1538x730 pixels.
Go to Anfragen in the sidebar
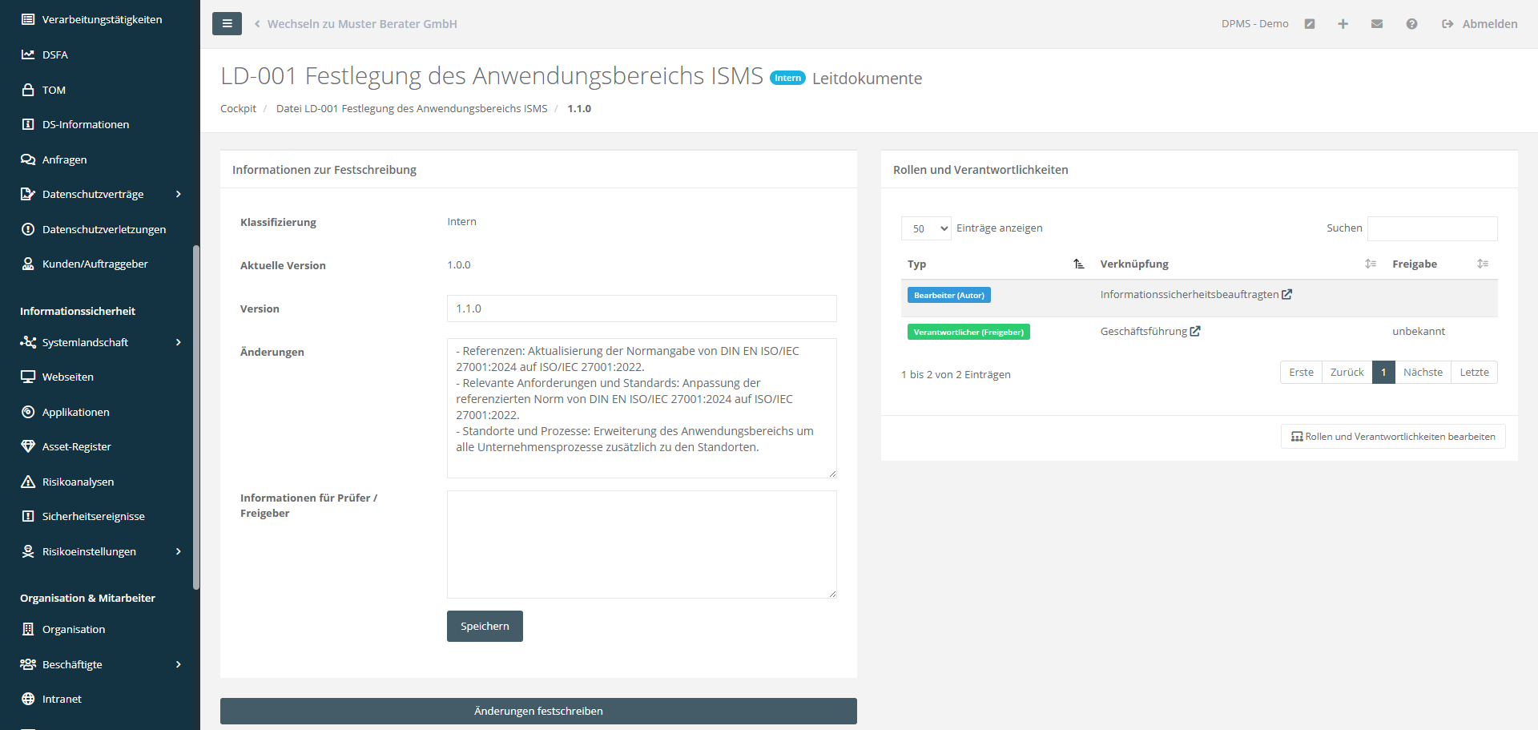pos(65,159)
